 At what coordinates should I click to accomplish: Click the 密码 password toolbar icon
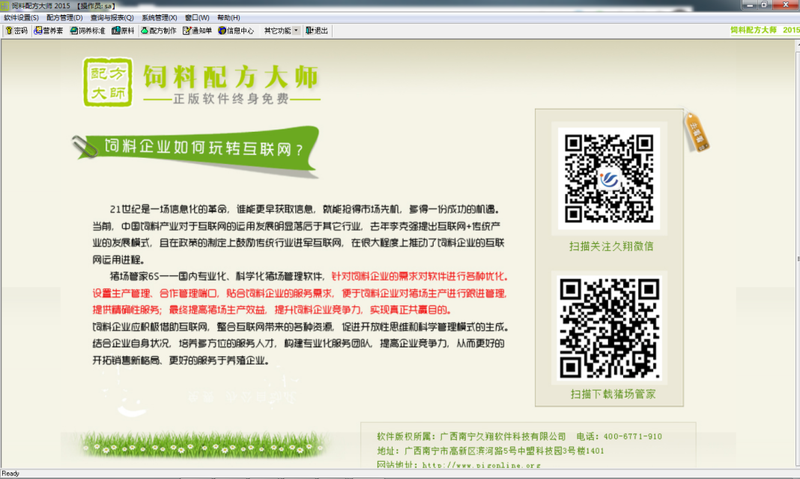(16, 31)
